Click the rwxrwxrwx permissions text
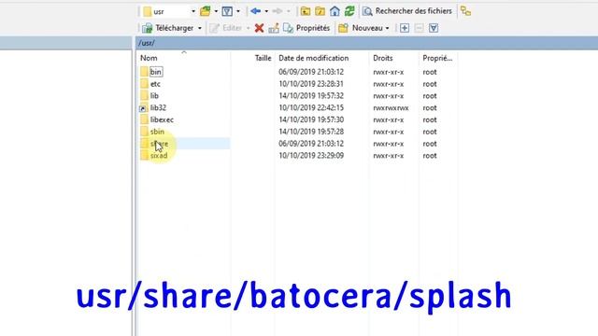This screenshot has width=598, height=336. click(x=391, y=108)
